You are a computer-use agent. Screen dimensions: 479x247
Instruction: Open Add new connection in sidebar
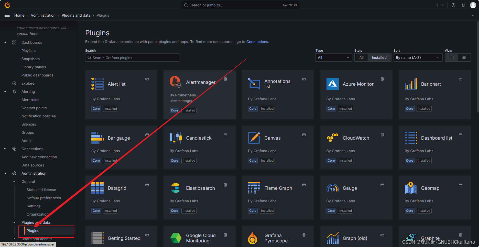[39, 157]
